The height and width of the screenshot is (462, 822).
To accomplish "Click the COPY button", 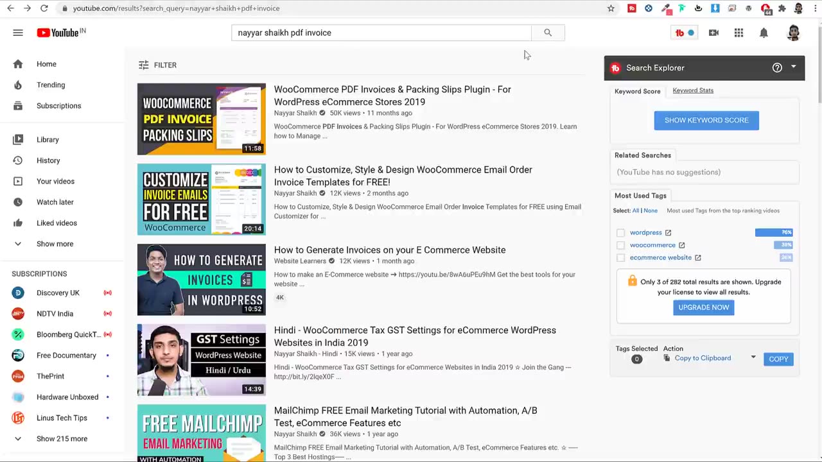I will pos(778,359).
